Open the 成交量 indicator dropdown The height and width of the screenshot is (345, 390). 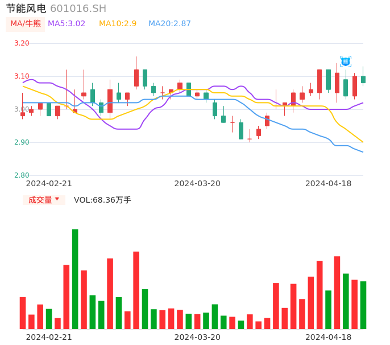coord(44,200)
